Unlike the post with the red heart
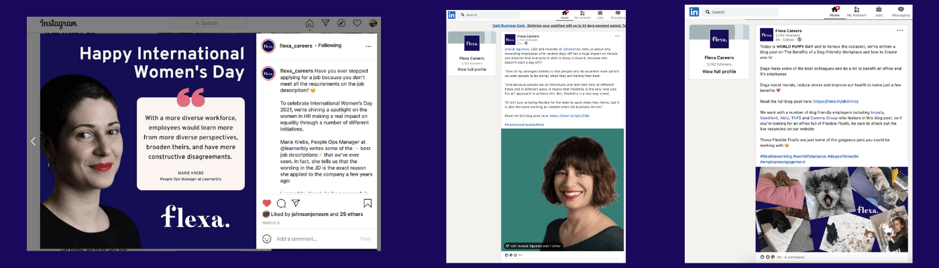 (266, 203)
